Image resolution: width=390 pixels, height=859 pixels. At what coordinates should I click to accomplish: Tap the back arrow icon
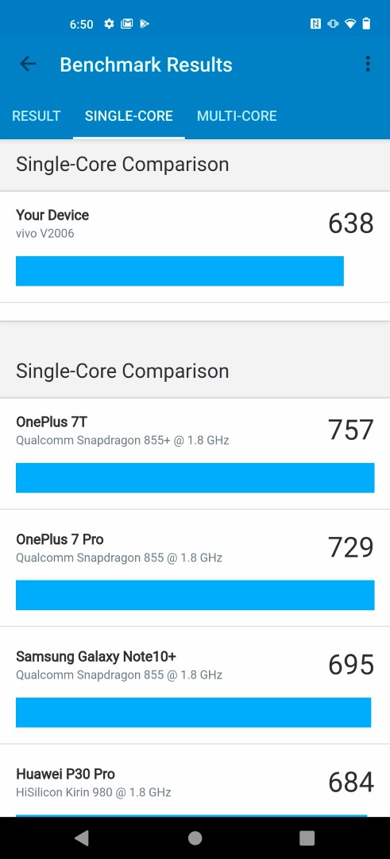tap(27, 64)
